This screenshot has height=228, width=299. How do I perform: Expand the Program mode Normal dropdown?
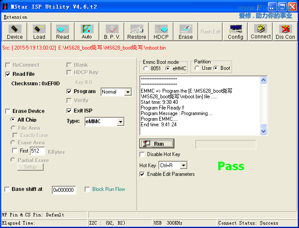point(128,92)
